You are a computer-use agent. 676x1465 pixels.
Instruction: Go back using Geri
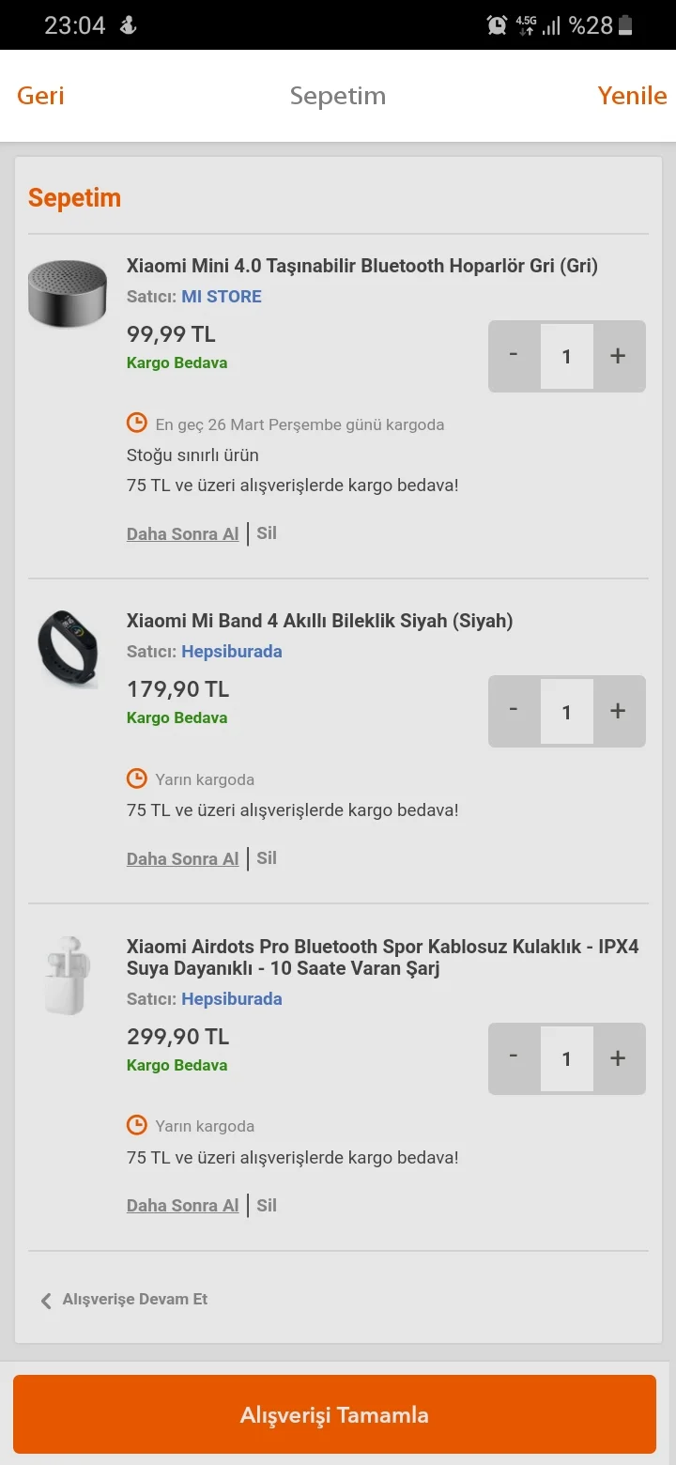coord(40,96)
